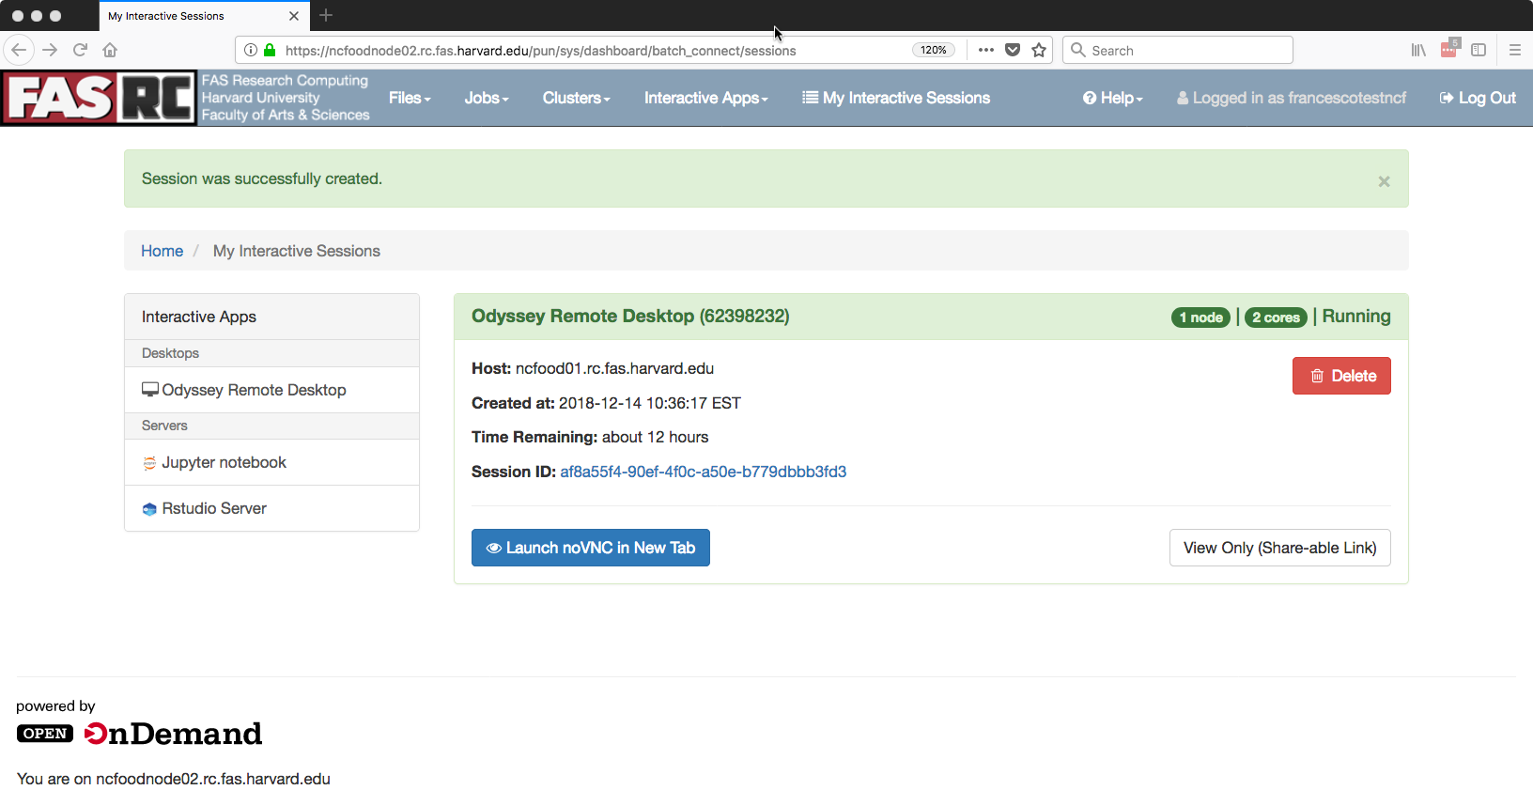Bookmark this page with the star icon
1533x790 pixels.
1039,50
